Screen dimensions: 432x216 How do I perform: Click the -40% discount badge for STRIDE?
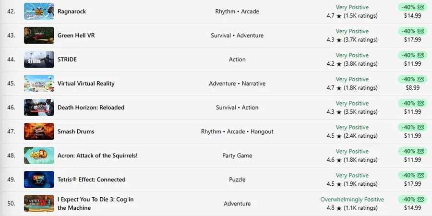(x=412, y=55)
